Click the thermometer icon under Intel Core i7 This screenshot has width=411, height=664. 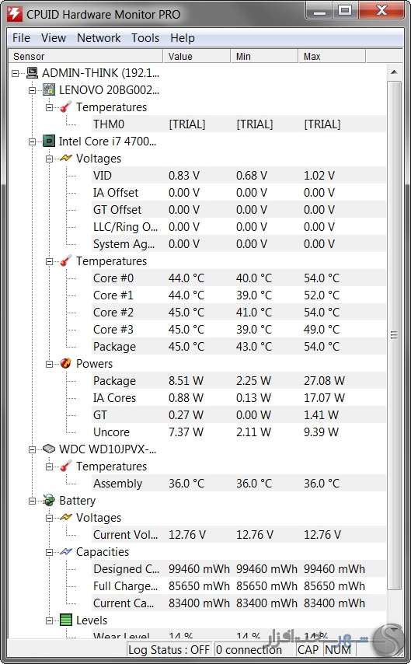tap(65, 261)
